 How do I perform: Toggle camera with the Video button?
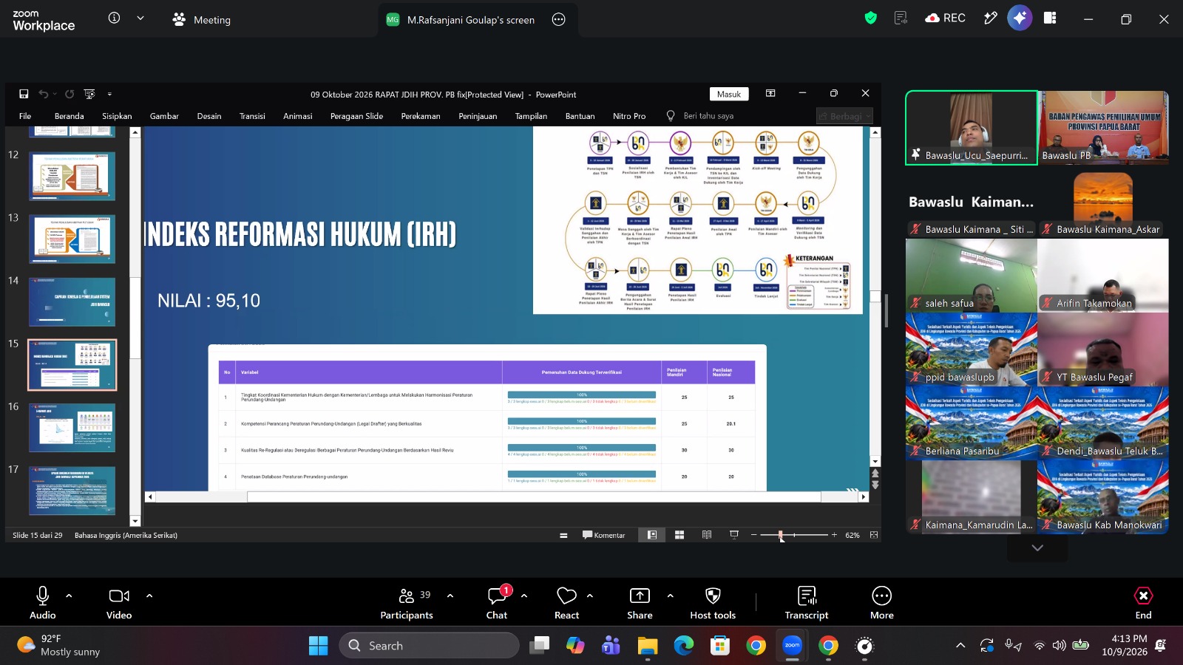tap(119, 602)
